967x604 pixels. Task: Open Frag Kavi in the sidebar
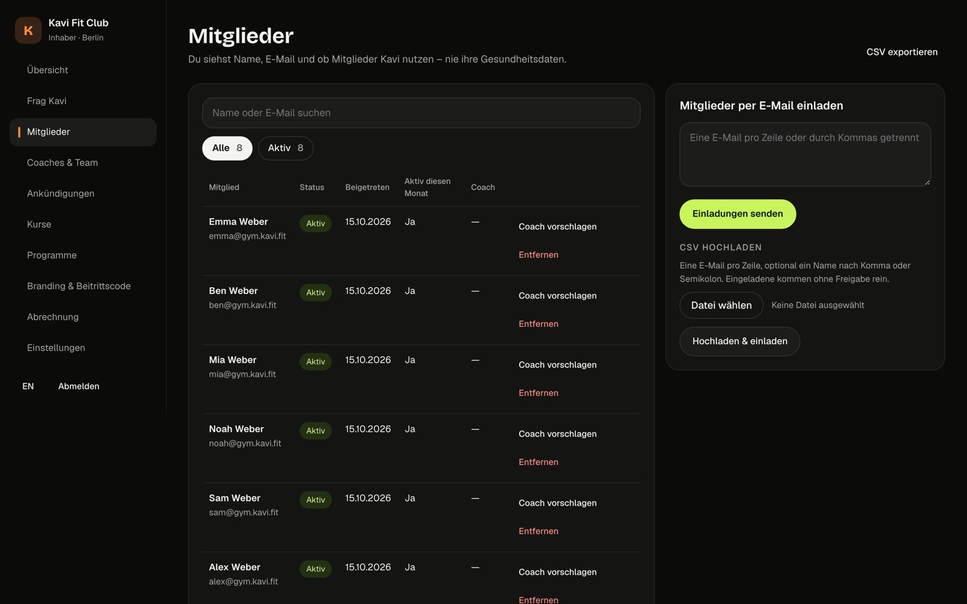83,101
